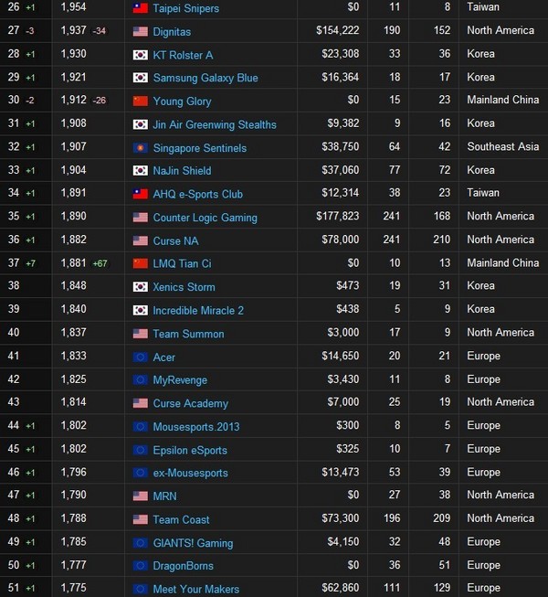548x597 pixels.
Task: Click the China flag next to Young Glory
Action: (140, 101)
